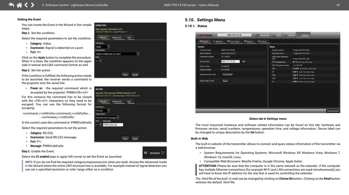This screenshot has height=195, width=349.
Task: Click the 'CPU temperature' status row
Action: (304, 62)
